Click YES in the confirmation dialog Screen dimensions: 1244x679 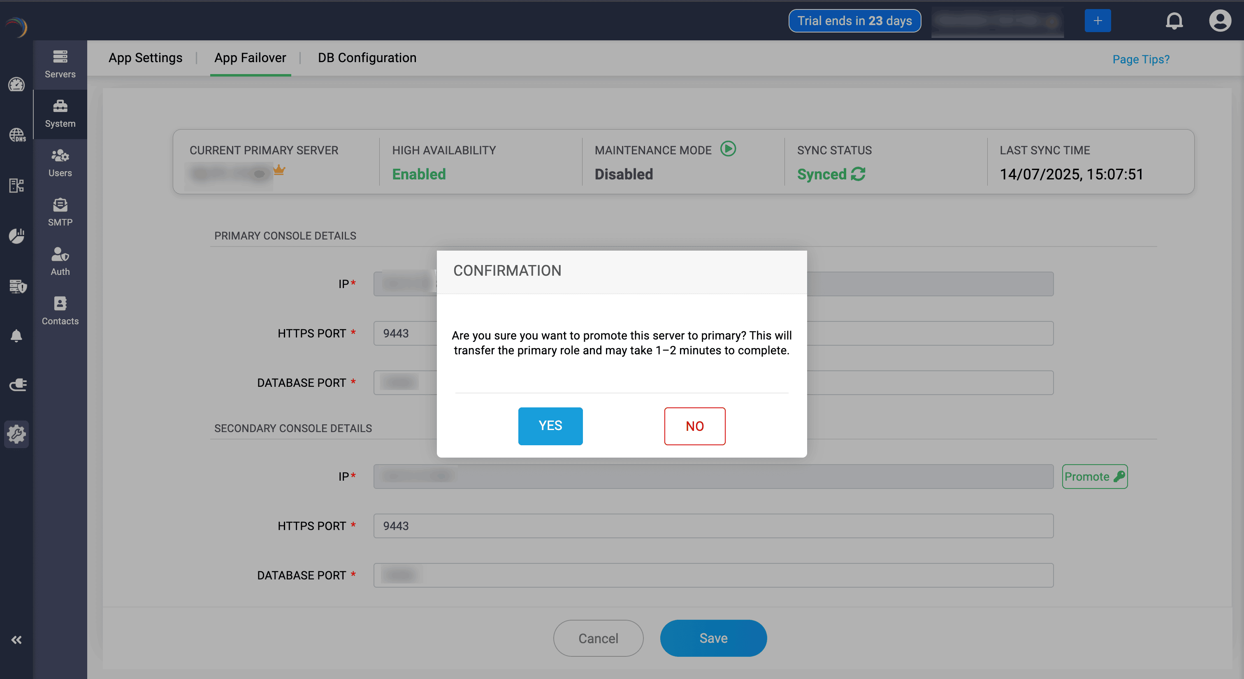point(550,426)
